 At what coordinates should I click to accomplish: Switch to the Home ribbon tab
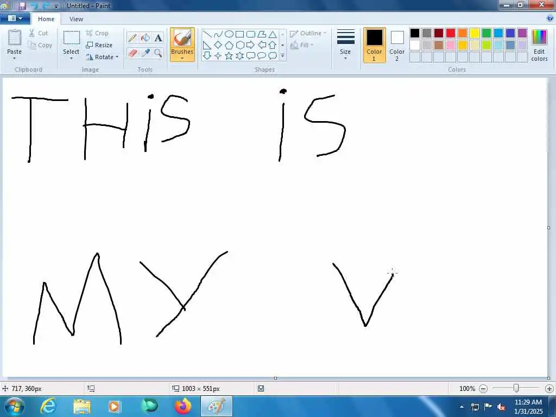[46, 19]
